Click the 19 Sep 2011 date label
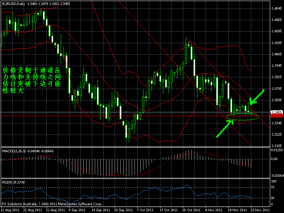Screen dimensions: 284x213 click(x=101, y=210)
